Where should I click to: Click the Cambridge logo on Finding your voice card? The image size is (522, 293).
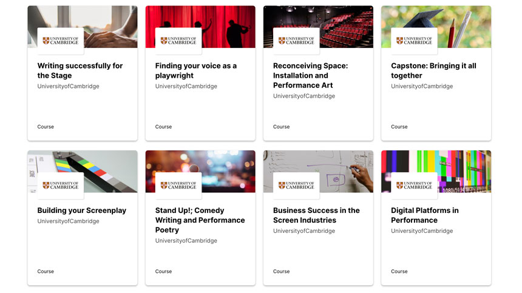[x=178, y=41]
